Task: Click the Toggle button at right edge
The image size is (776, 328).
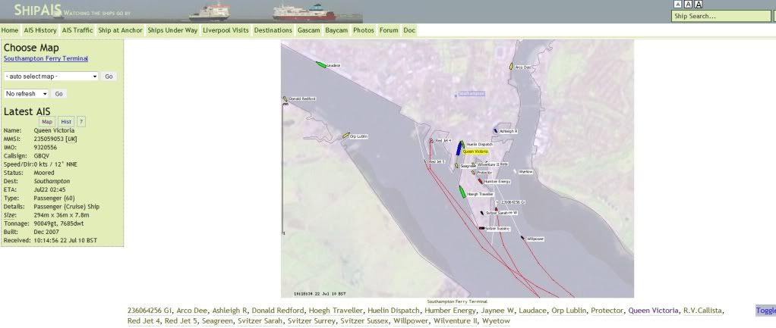Action: point(765,311)
